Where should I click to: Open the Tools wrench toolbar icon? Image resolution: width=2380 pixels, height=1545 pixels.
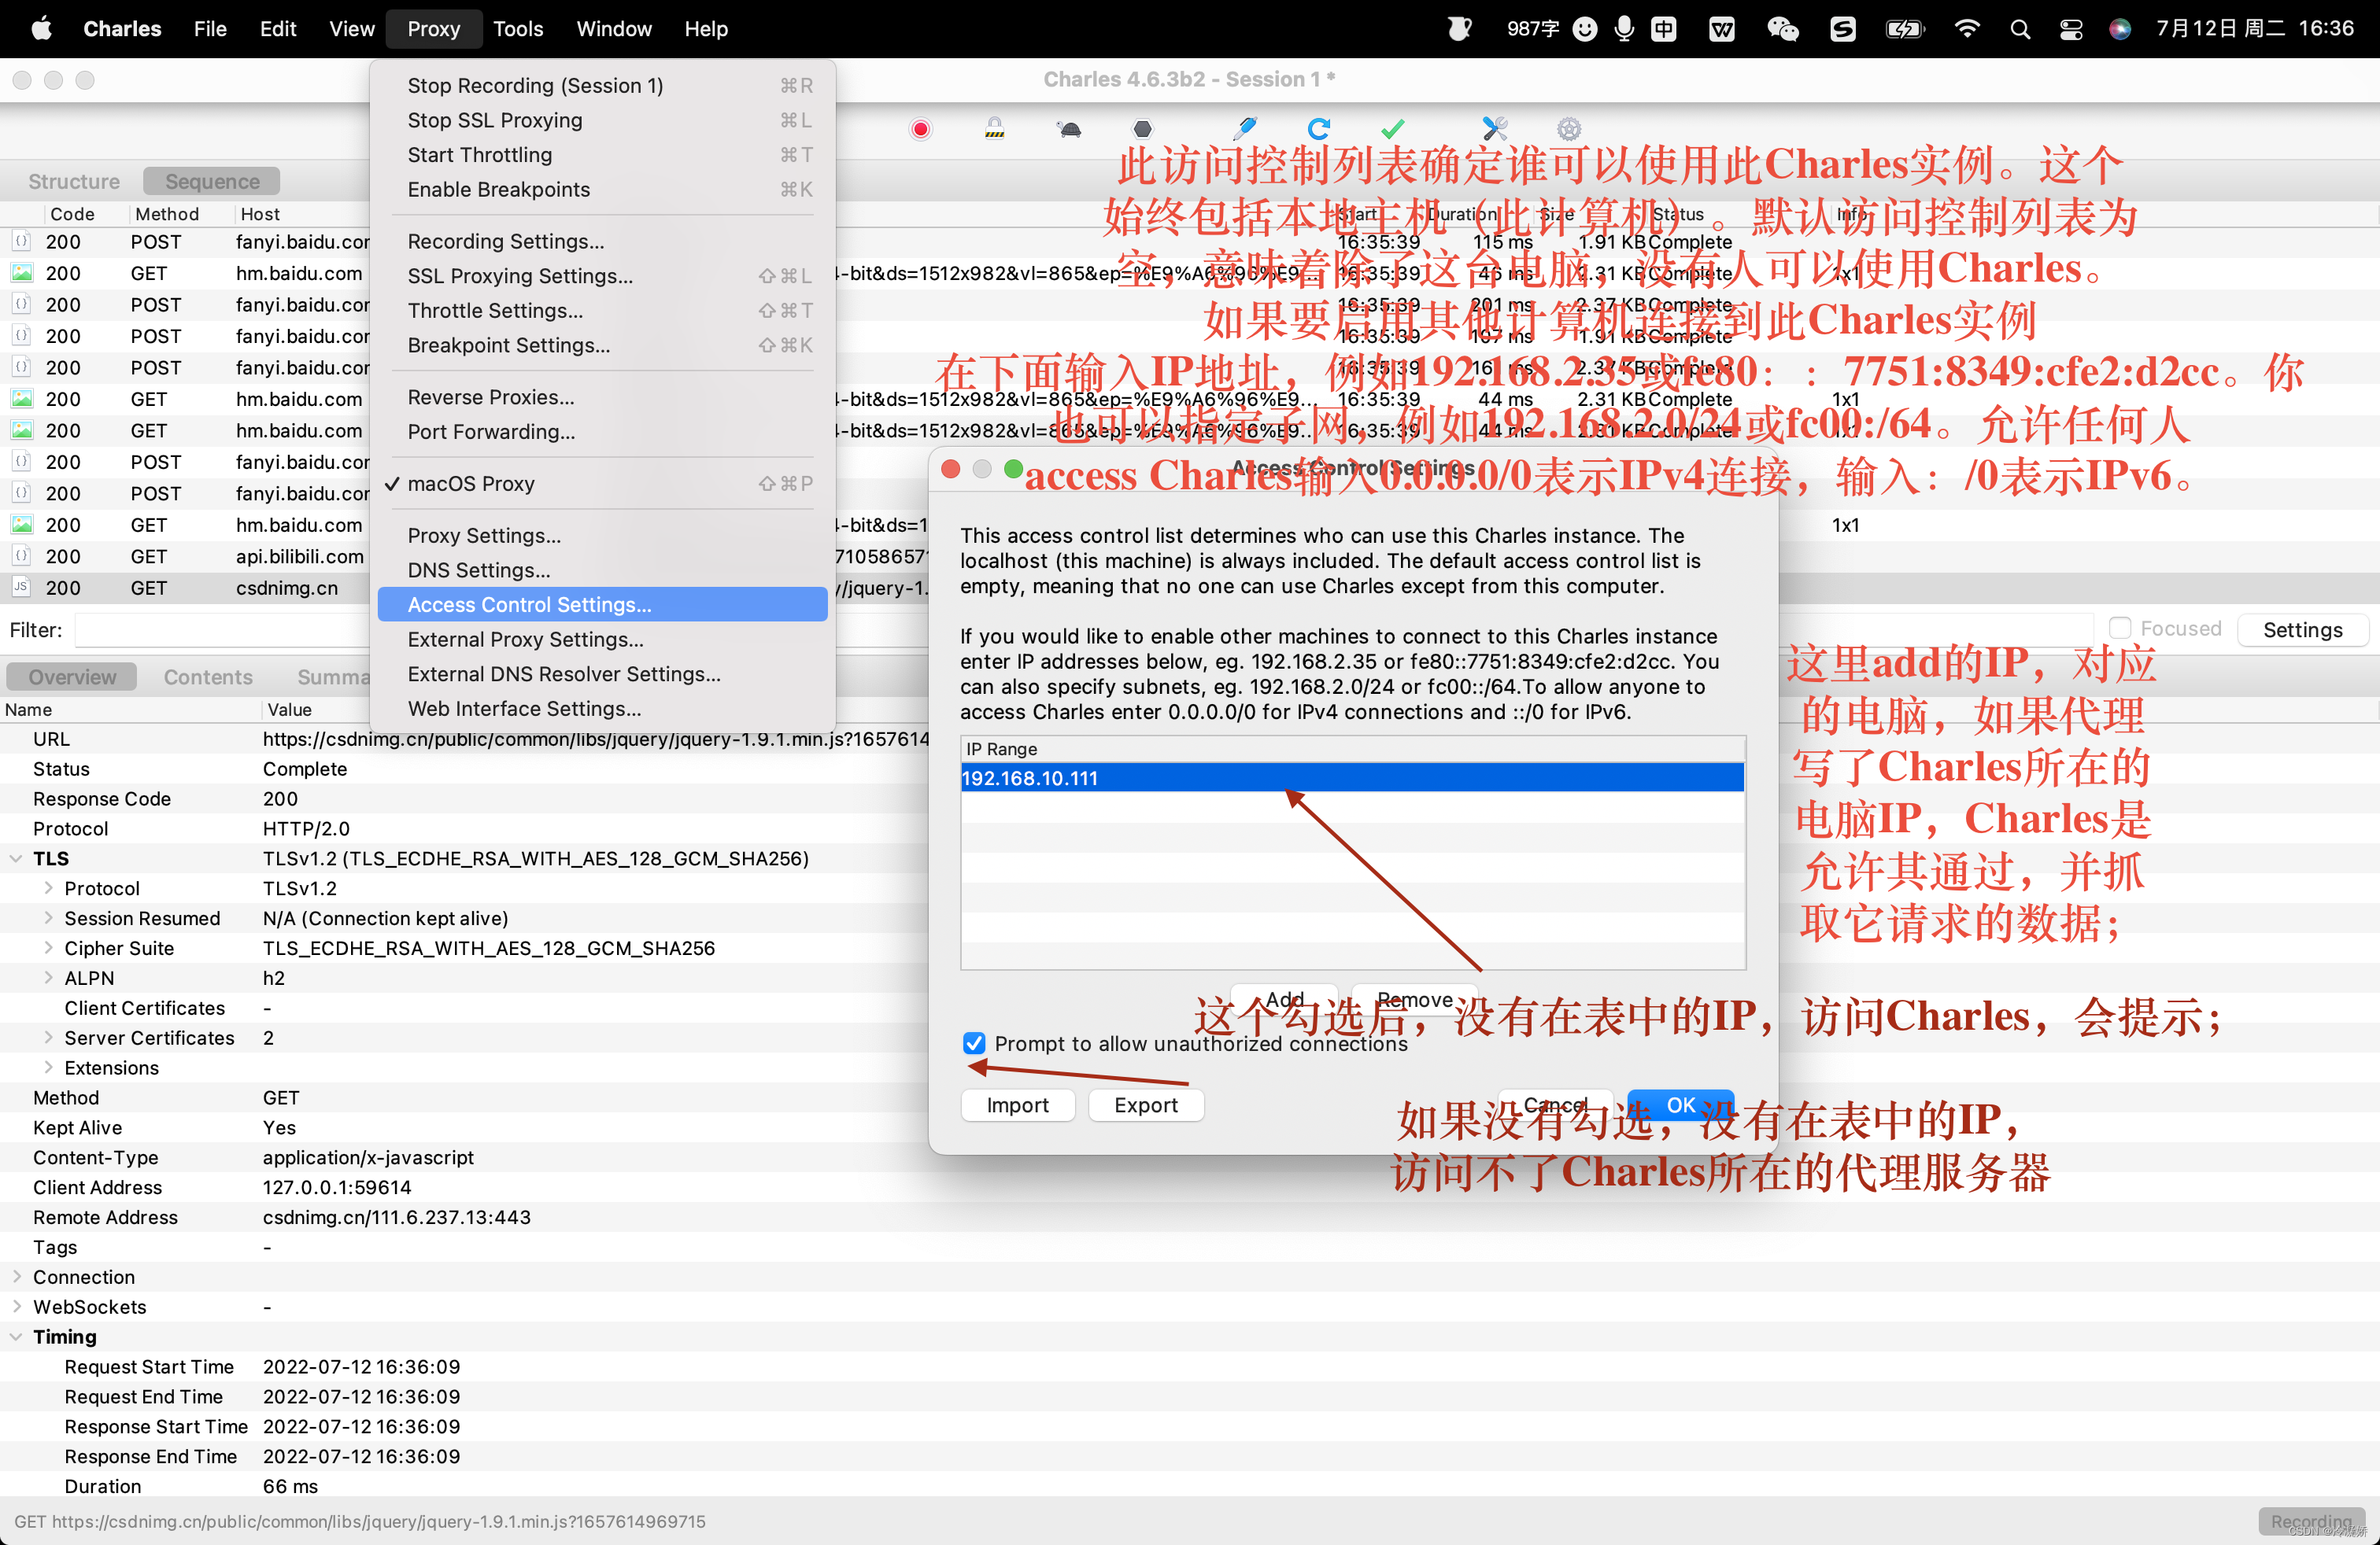1495,129
